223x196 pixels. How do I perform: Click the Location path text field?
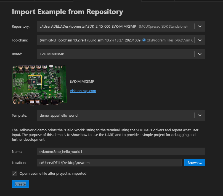(109, 163)
